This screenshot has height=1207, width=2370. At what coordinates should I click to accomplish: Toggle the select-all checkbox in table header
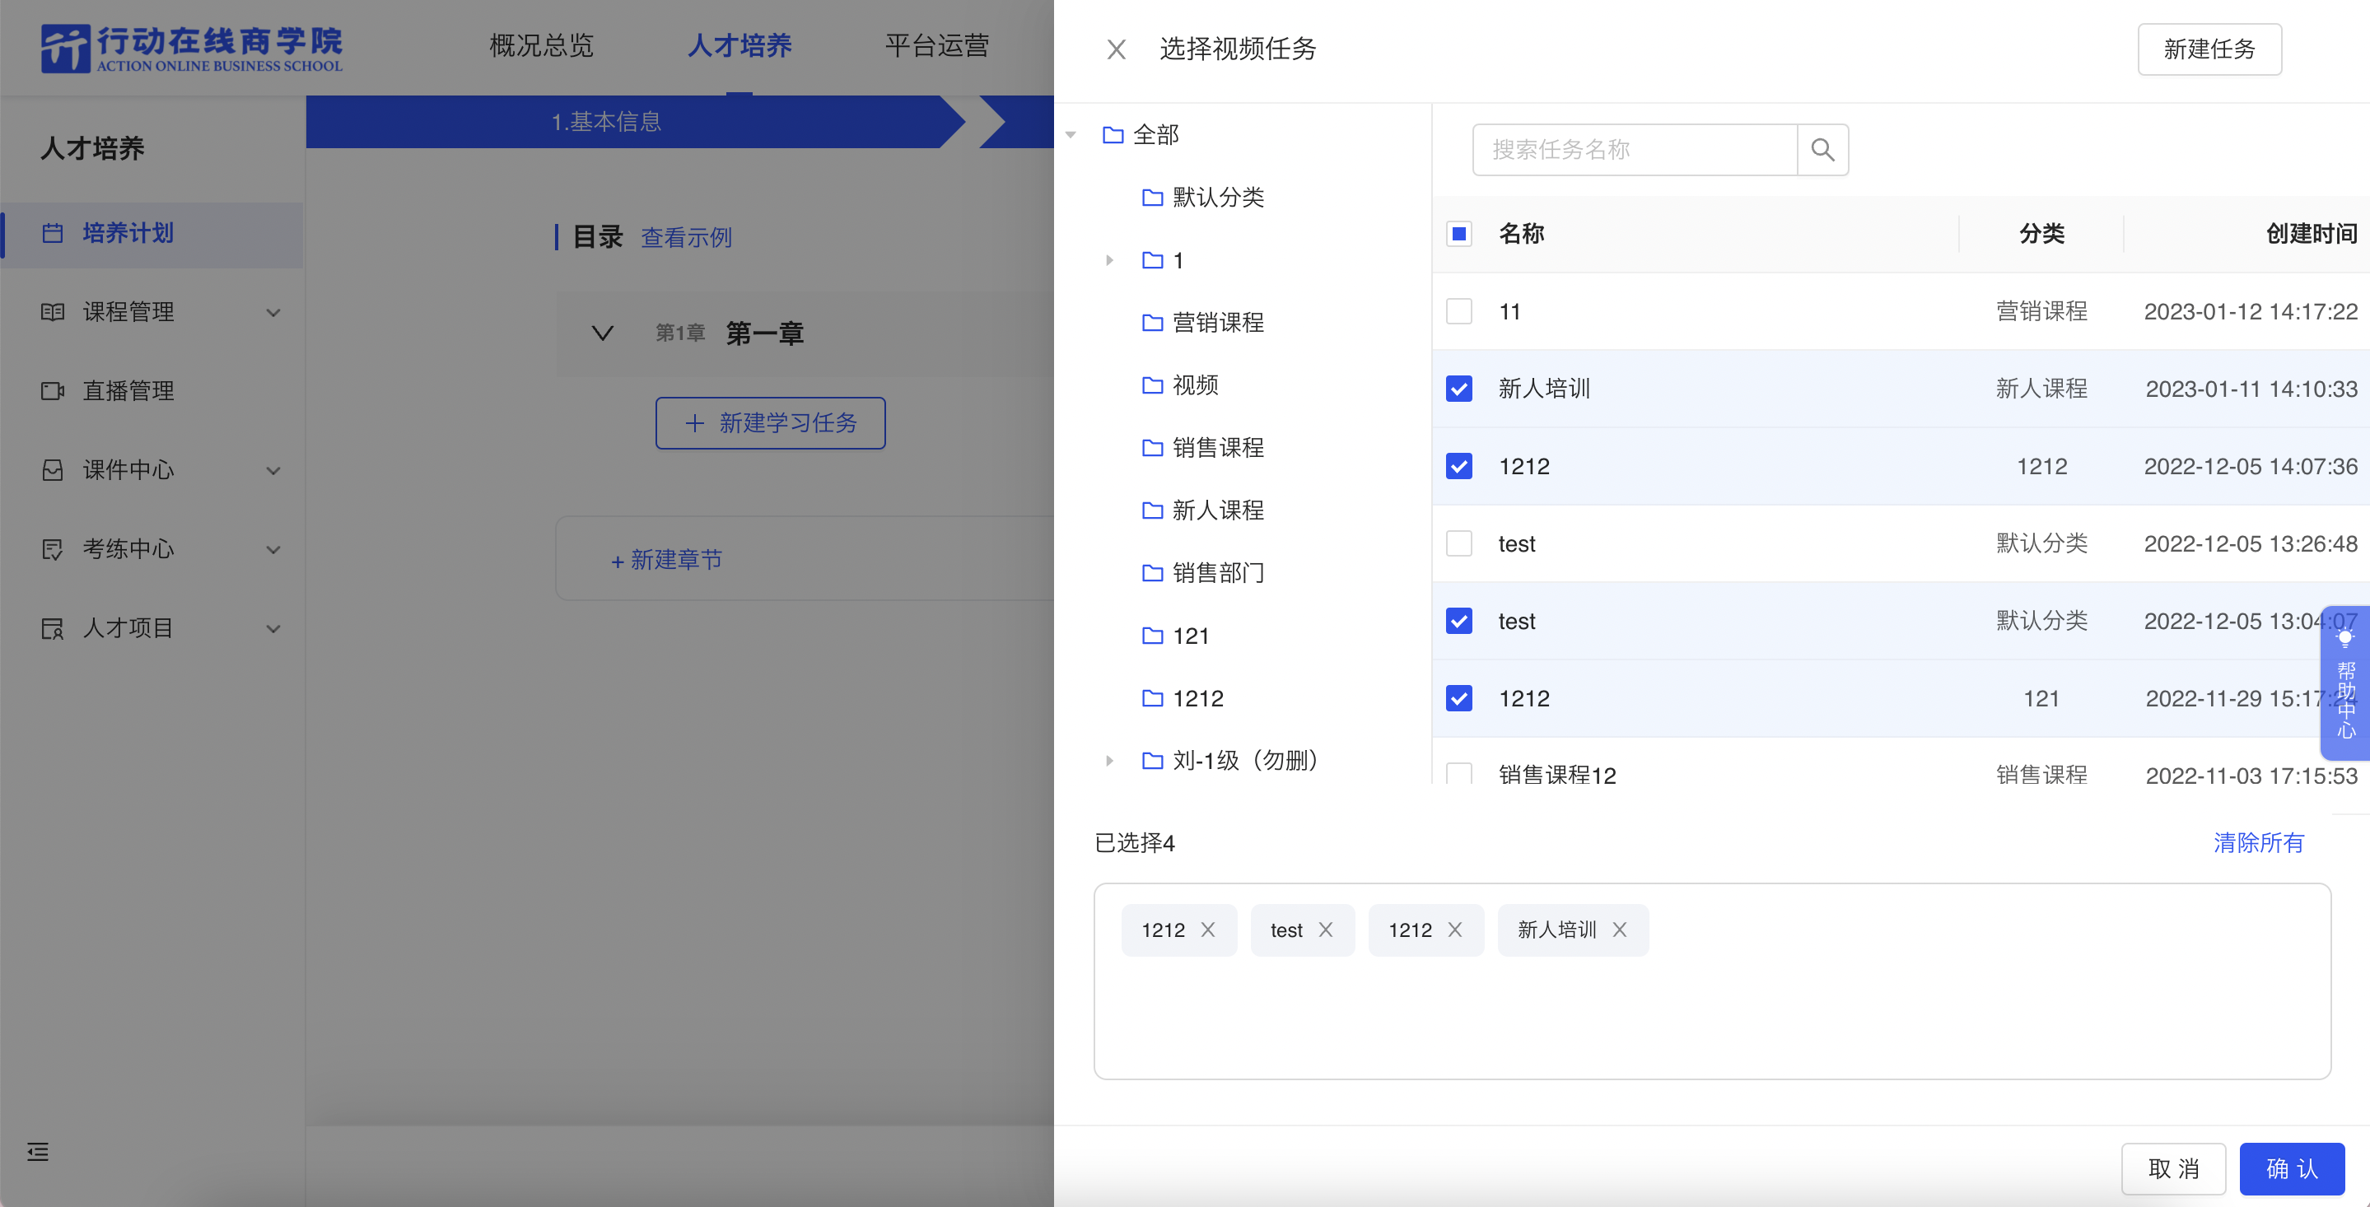(1459, 234)
